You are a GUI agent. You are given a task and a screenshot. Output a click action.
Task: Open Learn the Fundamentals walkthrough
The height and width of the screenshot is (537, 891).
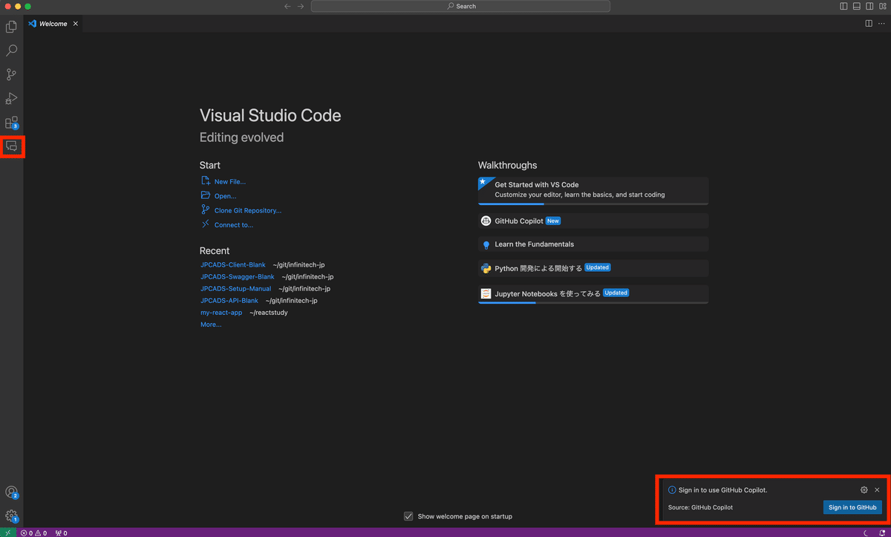pos(593,244)
